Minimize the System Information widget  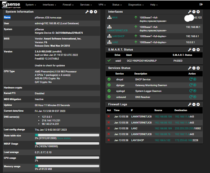[91, 12]
